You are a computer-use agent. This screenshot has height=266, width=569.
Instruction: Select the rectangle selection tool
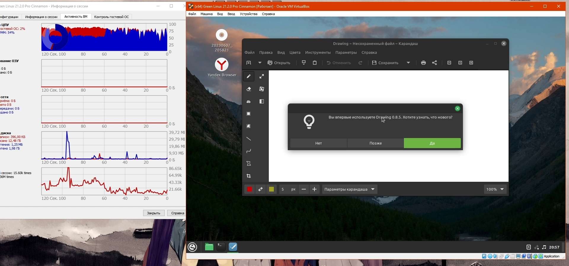249,114
